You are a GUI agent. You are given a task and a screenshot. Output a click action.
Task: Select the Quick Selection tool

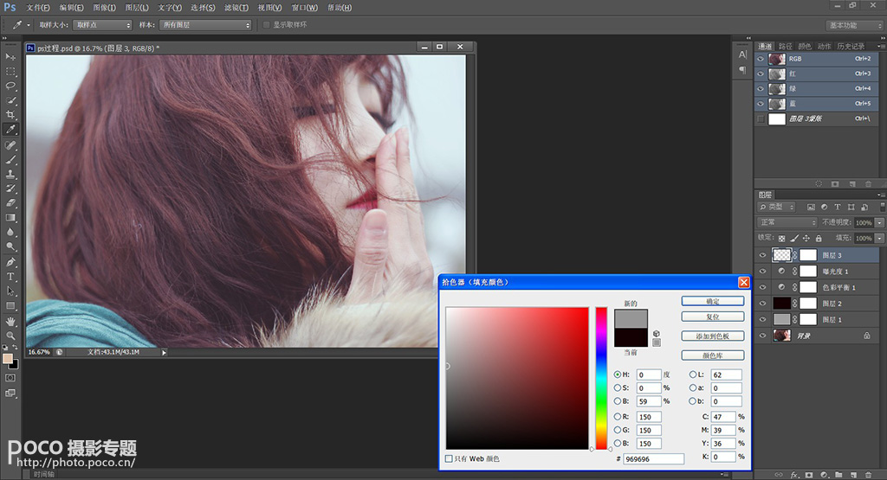tap(10, 100)
